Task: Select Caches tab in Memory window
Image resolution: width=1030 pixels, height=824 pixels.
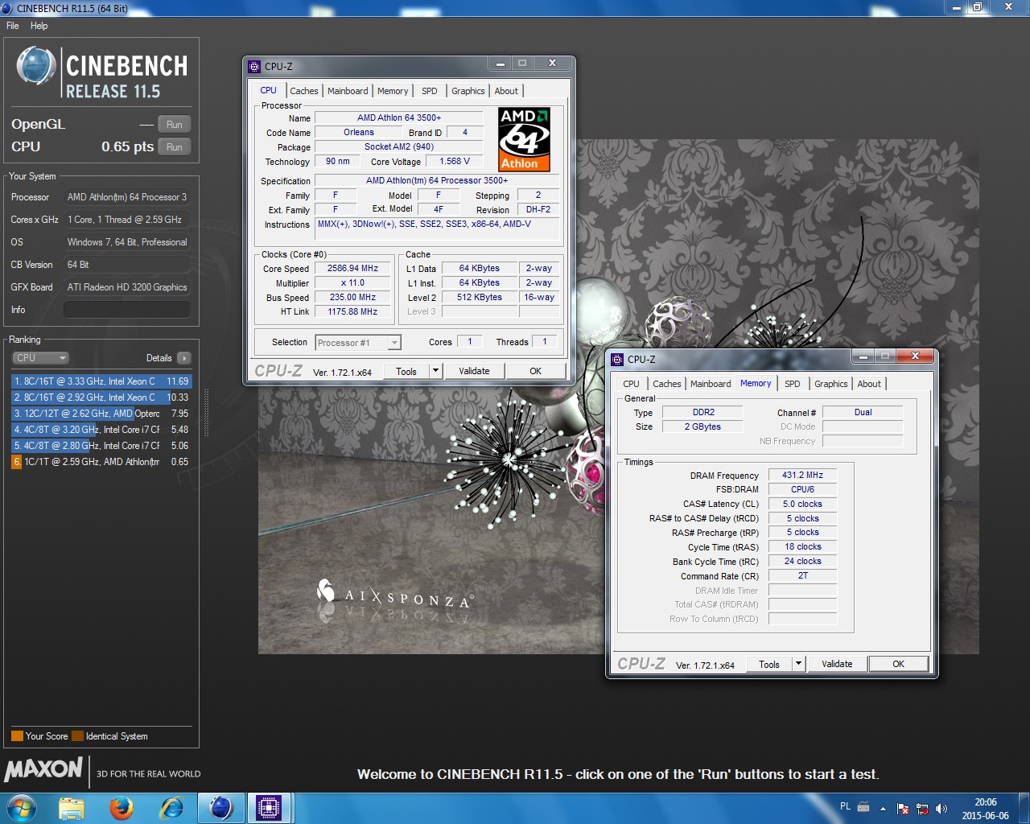Action: coord(667,384)
